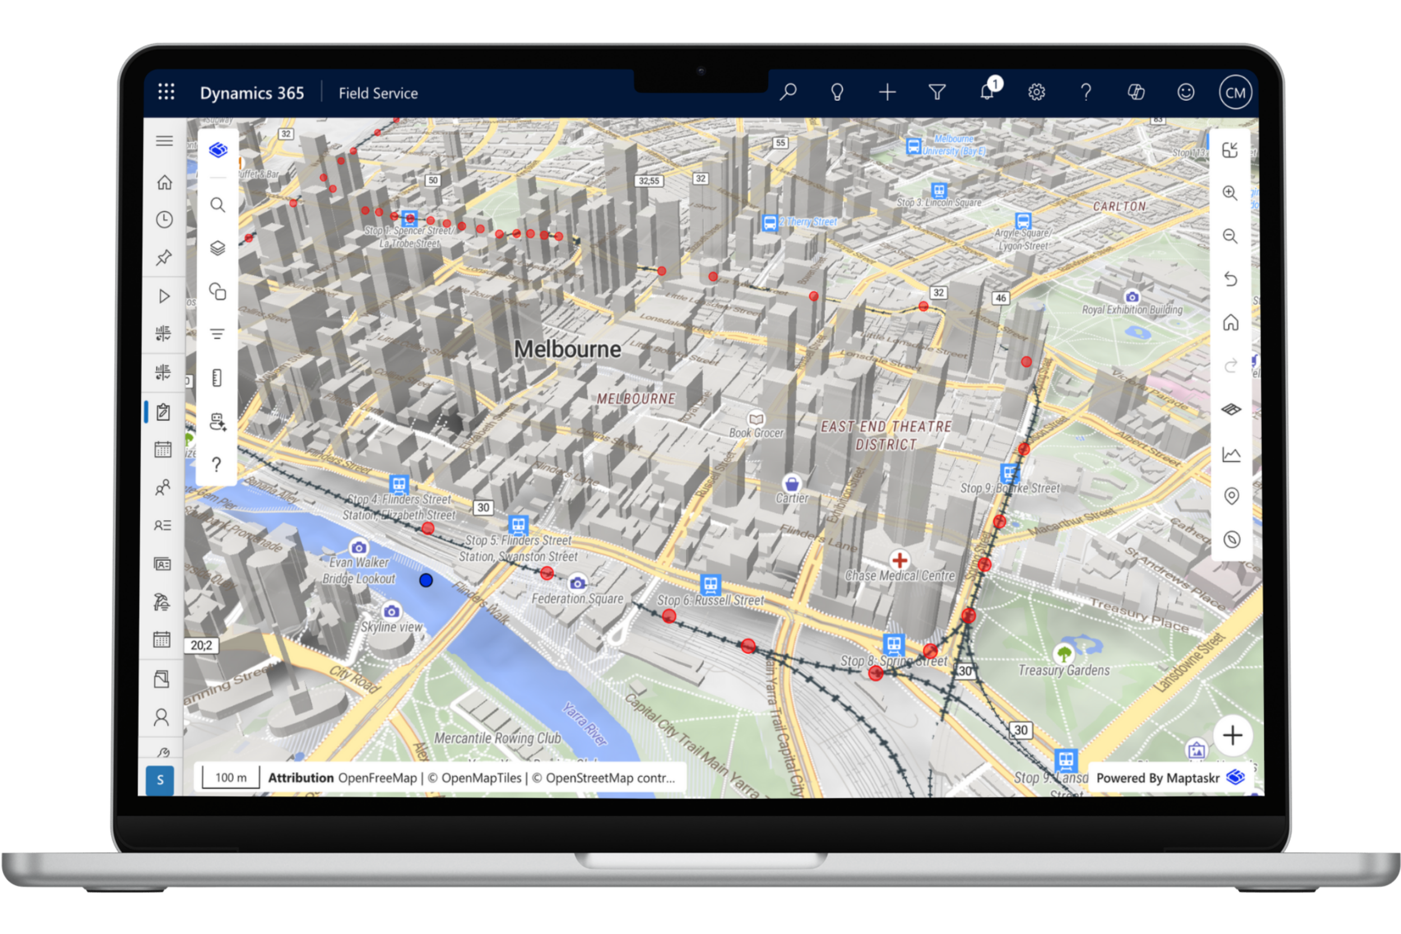The height and width of the screenshot is (934, 1401).
Task: Open Home in left sidebar
Action: coord(164,182)
